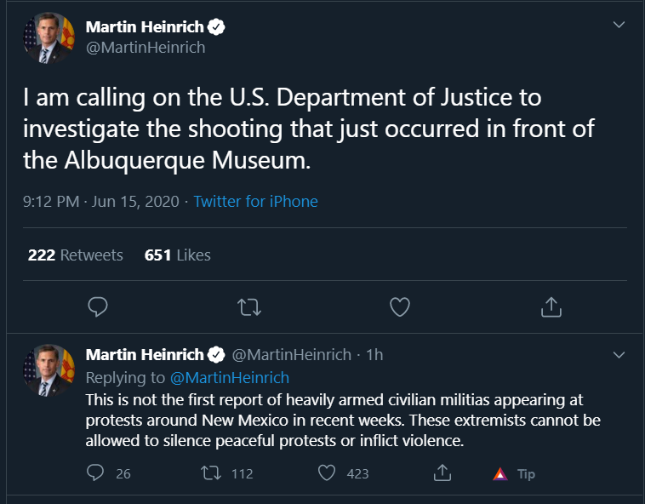The width and height of the screenshot is (645, 504).
Task: Like the main tweet with heart icon
Action: (x=400, y=307)
